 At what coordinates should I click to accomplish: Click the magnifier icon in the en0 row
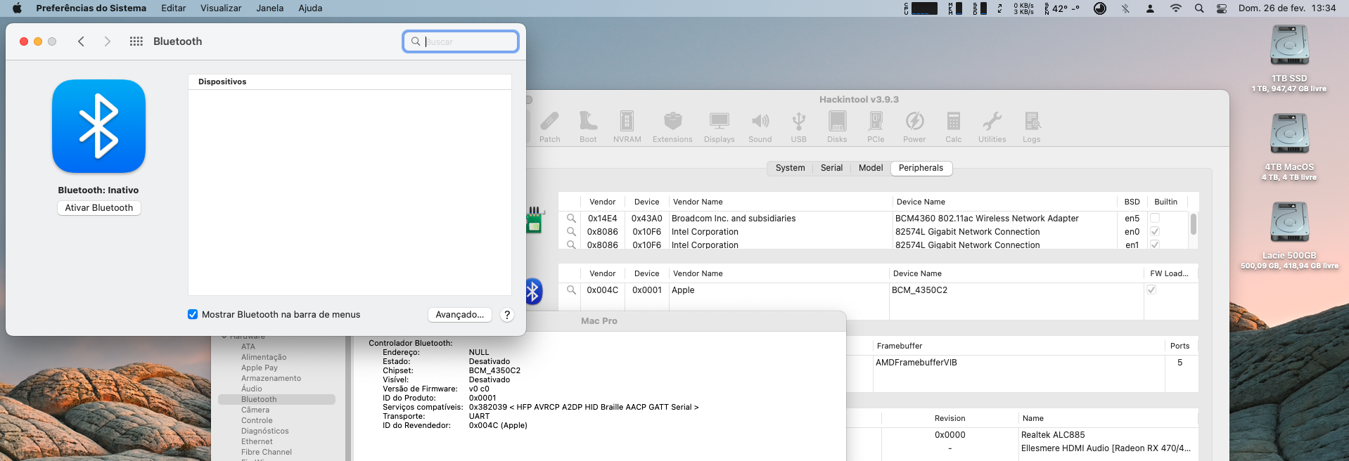(x=571, y=232)
